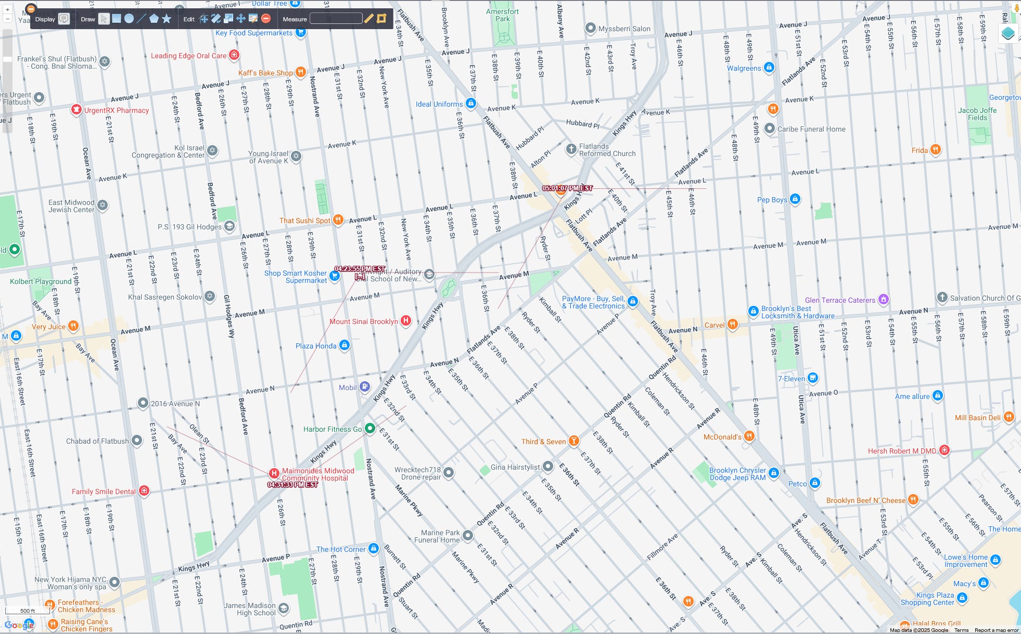
Task: Click the measure area square icon
Action: [381, 19]
